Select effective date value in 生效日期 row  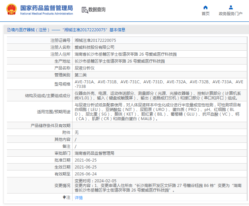tap(86, 167)
